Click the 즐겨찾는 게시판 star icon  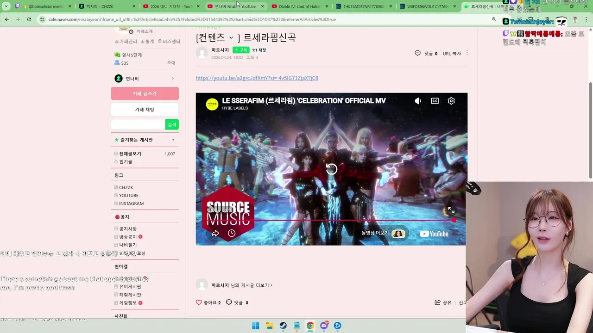click(117, 140)
